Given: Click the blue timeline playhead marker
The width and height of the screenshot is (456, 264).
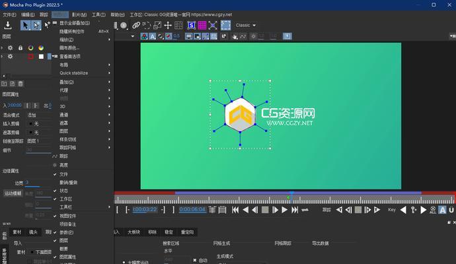Looking at the screenshot, I should click(x=291, y=194).
